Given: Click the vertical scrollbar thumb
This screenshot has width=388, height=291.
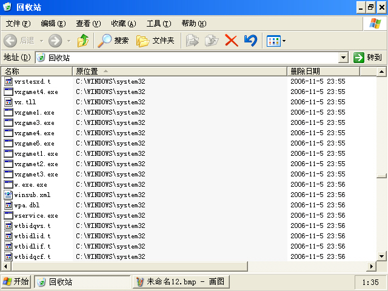Looking at the screenshot, I should pyautogui.click(x=381, y=176).
